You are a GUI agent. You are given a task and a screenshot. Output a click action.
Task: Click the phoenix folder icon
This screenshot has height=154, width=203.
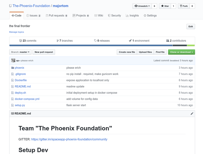12,68
